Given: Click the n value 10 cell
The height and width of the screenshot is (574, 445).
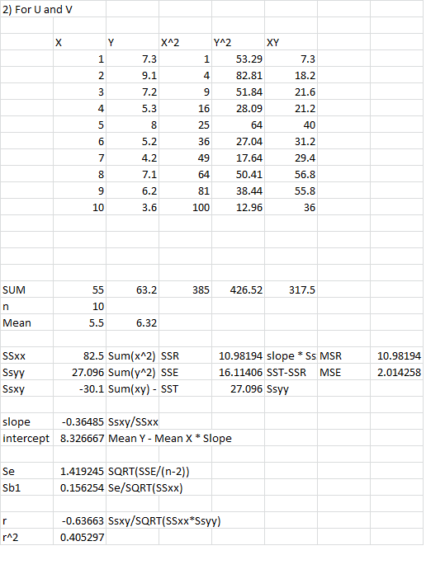Looking at the screenshot, I should point(79,306).
